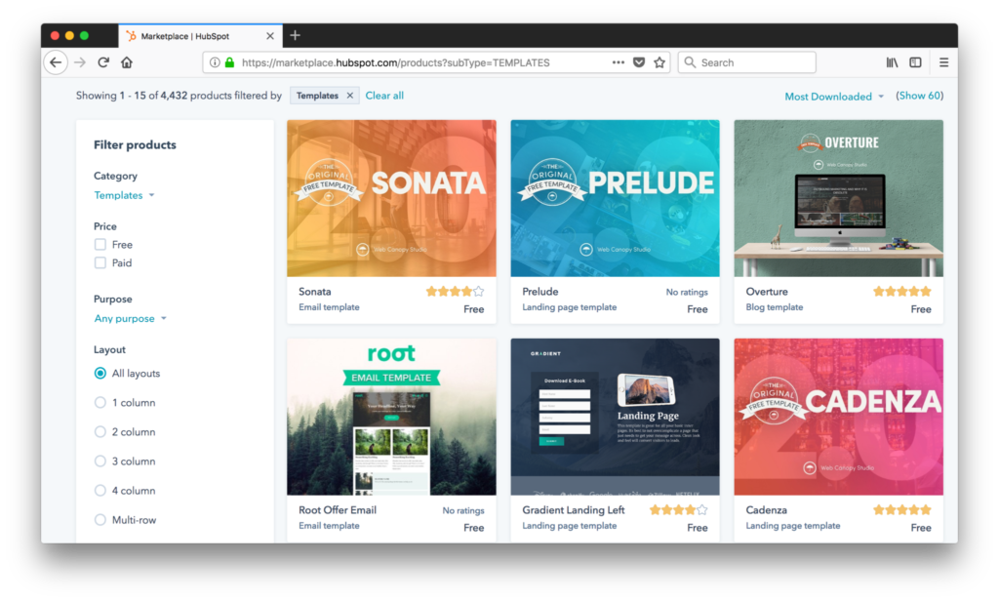Toggle the sidebar view icon
The image size is (999, 602).
point(915,62)
